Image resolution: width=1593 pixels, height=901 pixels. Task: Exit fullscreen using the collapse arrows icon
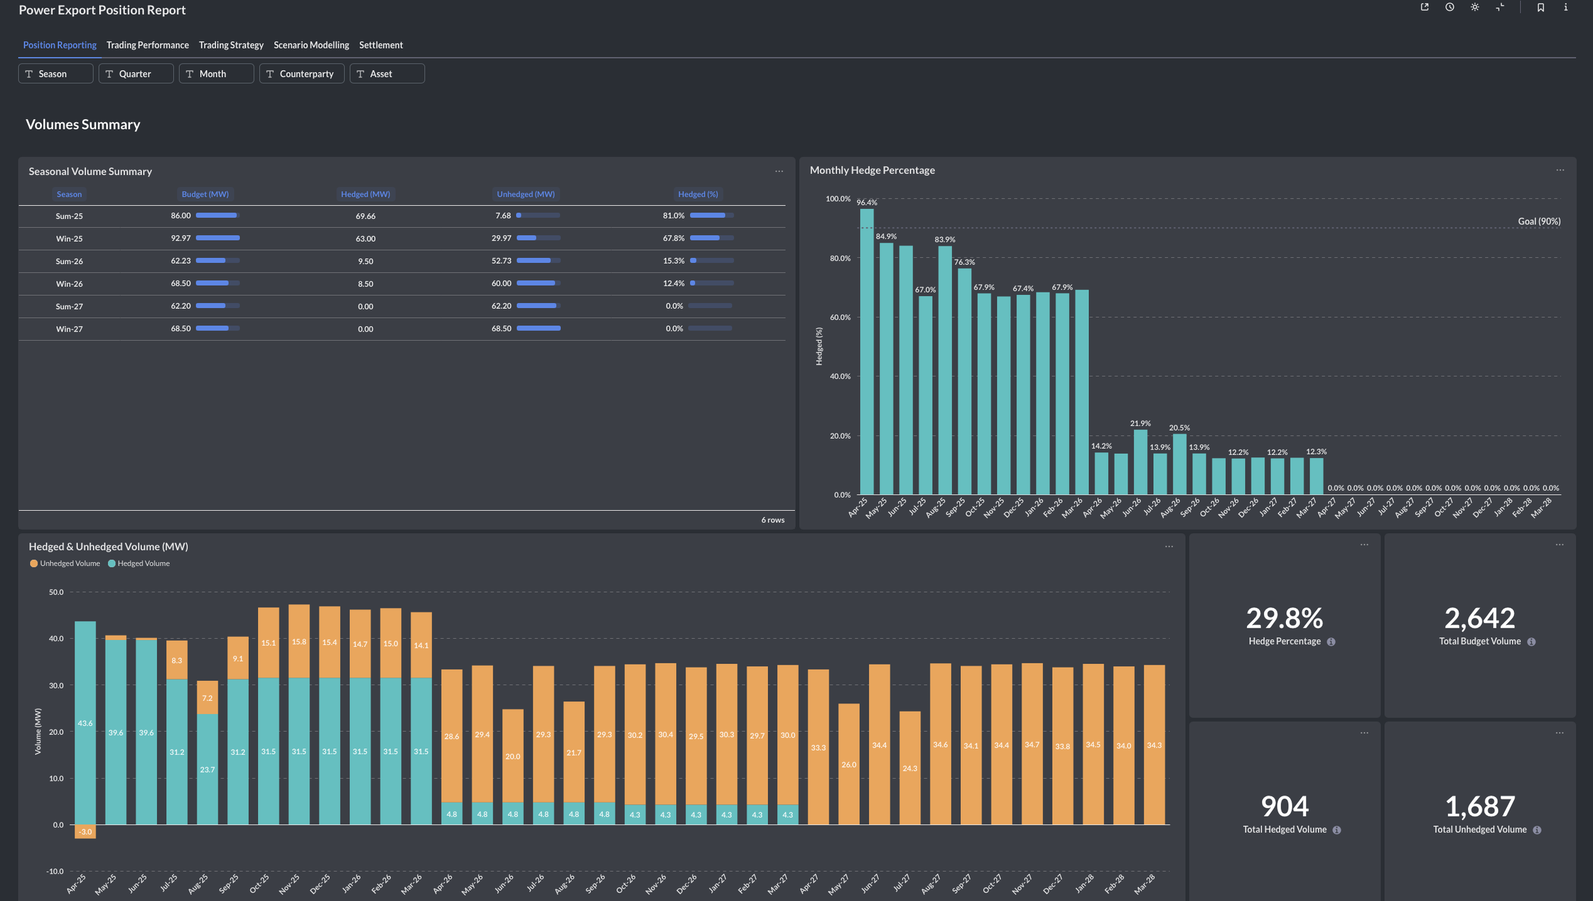1500,7
